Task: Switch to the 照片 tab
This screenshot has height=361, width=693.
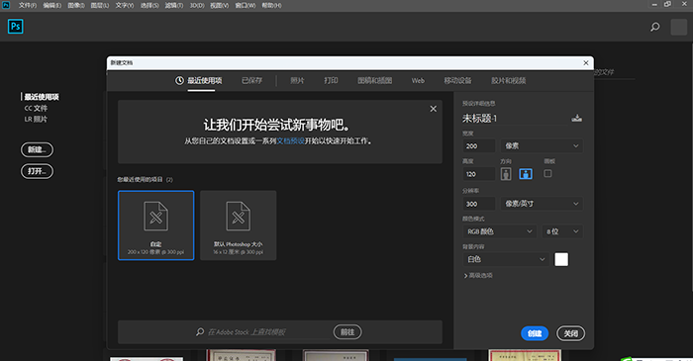Action: click(x=297, y=80)
